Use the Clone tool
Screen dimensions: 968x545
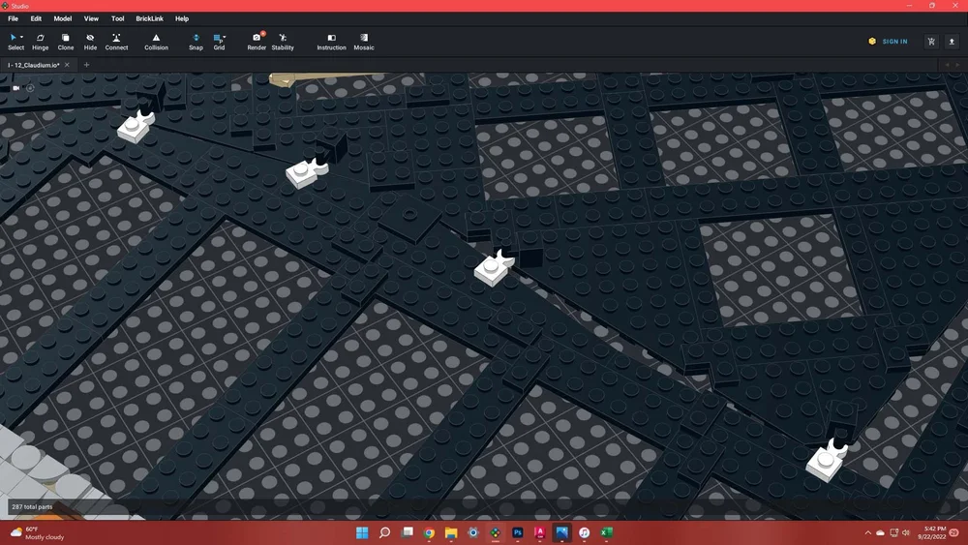[x=66, y=42]
